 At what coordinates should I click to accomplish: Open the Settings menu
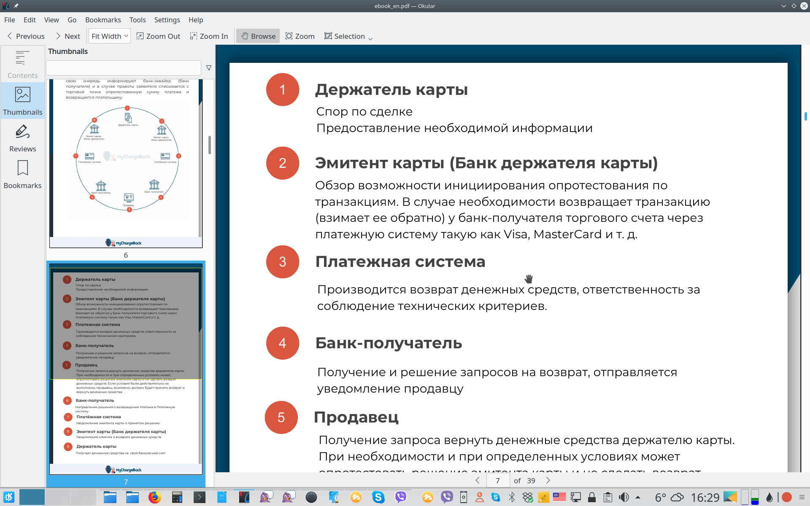pyautogui.click(x=167, y=20)
